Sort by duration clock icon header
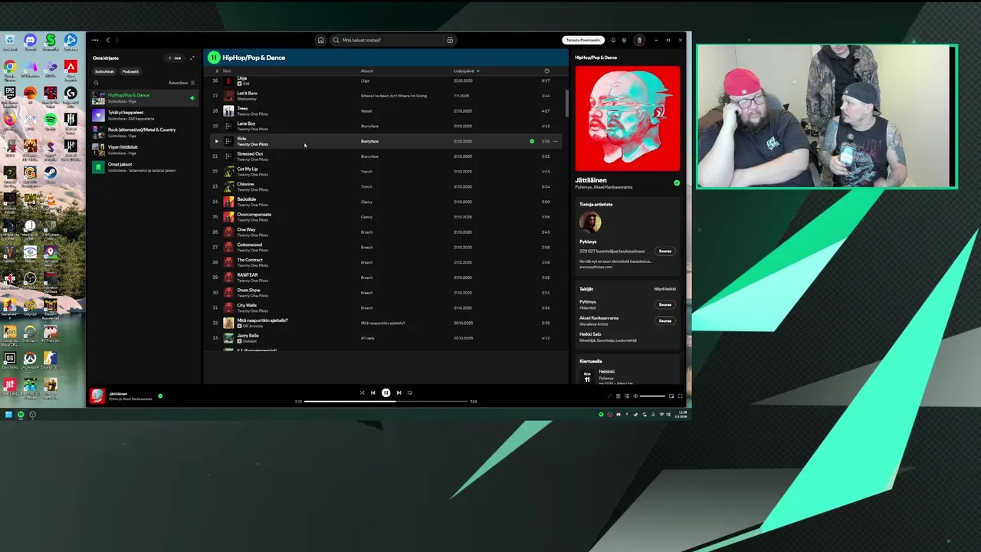Screen dimensions: 981x552 click(x=546, y=71)
